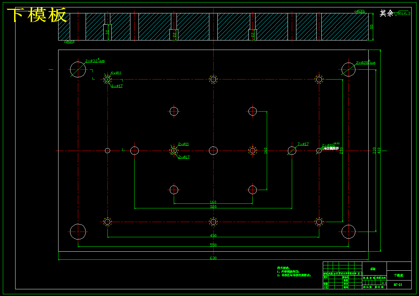
Task: Click the vertical 160 dimension text
Action: pos(265,151)
